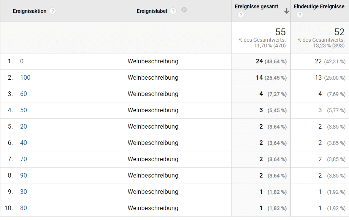Open event action 90 link
The width and height of the screenshot is (349, 220).
24,175
